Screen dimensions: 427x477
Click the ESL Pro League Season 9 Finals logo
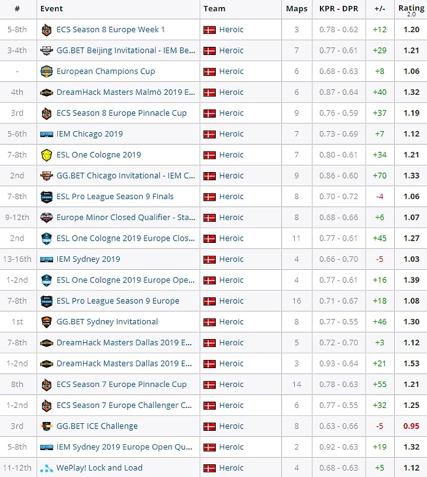47,197
